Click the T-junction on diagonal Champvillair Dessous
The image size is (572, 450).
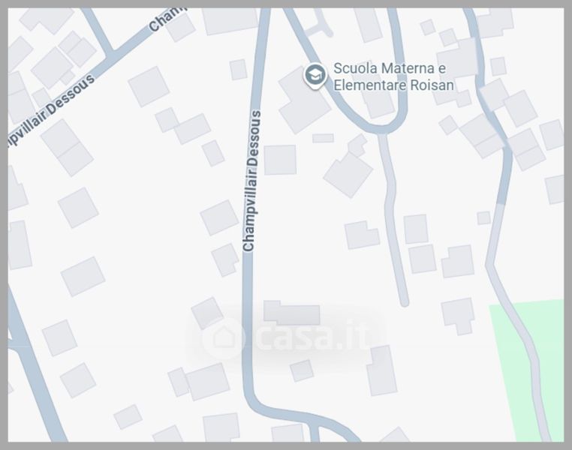(111, 56)
